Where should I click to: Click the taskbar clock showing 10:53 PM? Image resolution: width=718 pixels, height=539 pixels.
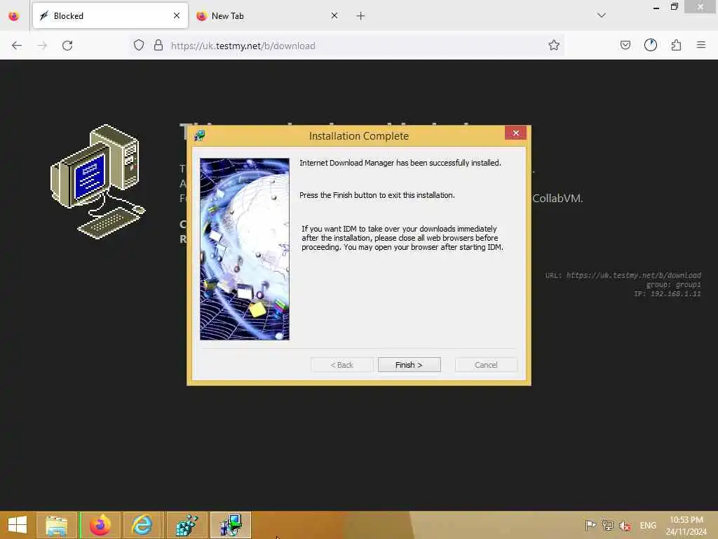pyautogui.click(x=686, y=525)
